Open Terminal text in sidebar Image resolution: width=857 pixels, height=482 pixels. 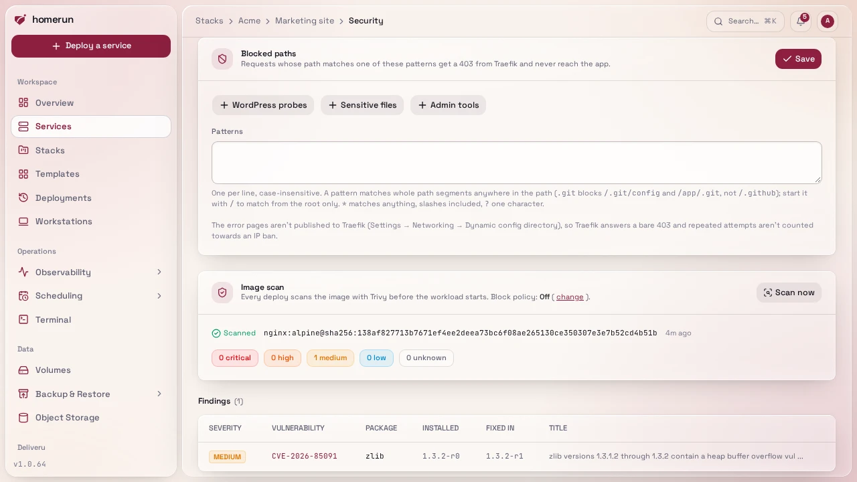(x=53, y=320)
